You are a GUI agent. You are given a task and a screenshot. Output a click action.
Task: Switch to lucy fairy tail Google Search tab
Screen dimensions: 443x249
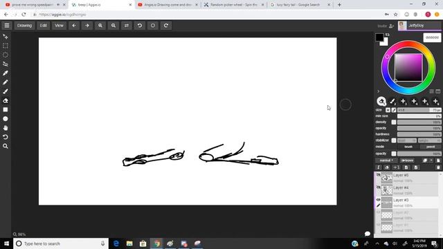coord(299,5)
